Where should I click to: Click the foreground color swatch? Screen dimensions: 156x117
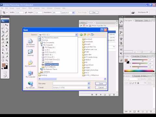4,65
